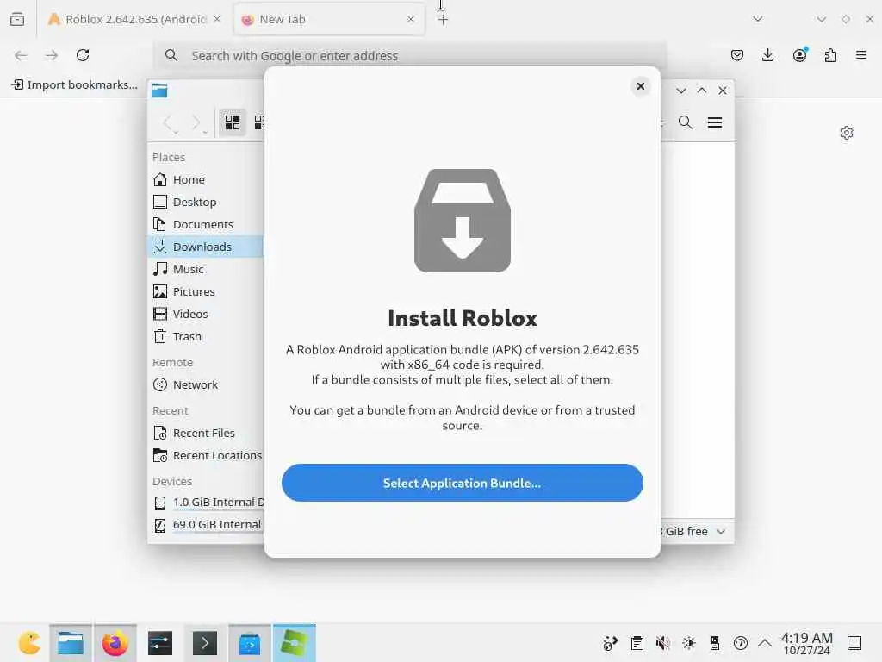Screen dimensions: 882x662
Task: Open Firefox application menu
Action: point(861,55)
